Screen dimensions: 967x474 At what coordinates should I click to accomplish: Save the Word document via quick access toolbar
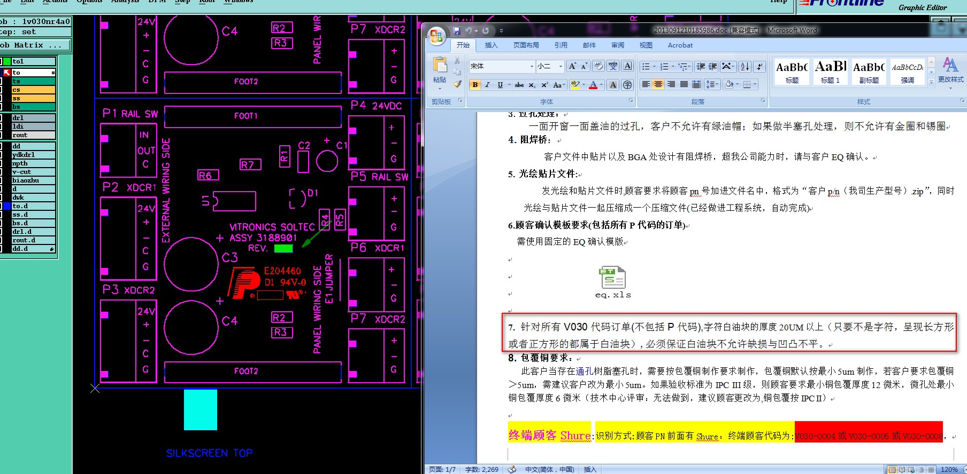click(x=456, y=31)
